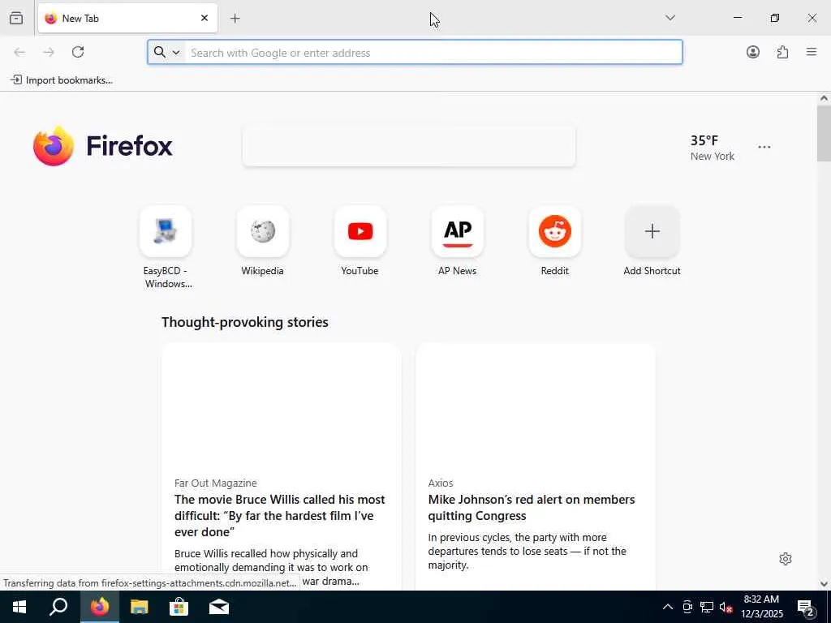Open weather widget three-dot options menu
The width and height of the screenshot is (831, 623).
[x=764, y=147]
